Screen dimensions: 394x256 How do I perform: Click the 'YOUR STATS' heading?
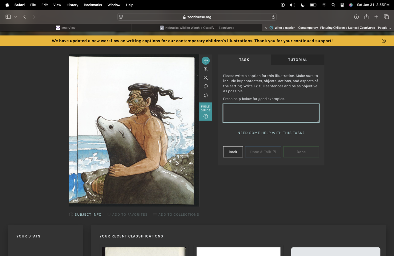(28, 236)
